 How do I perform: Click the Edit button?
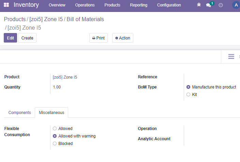(11, 38)
